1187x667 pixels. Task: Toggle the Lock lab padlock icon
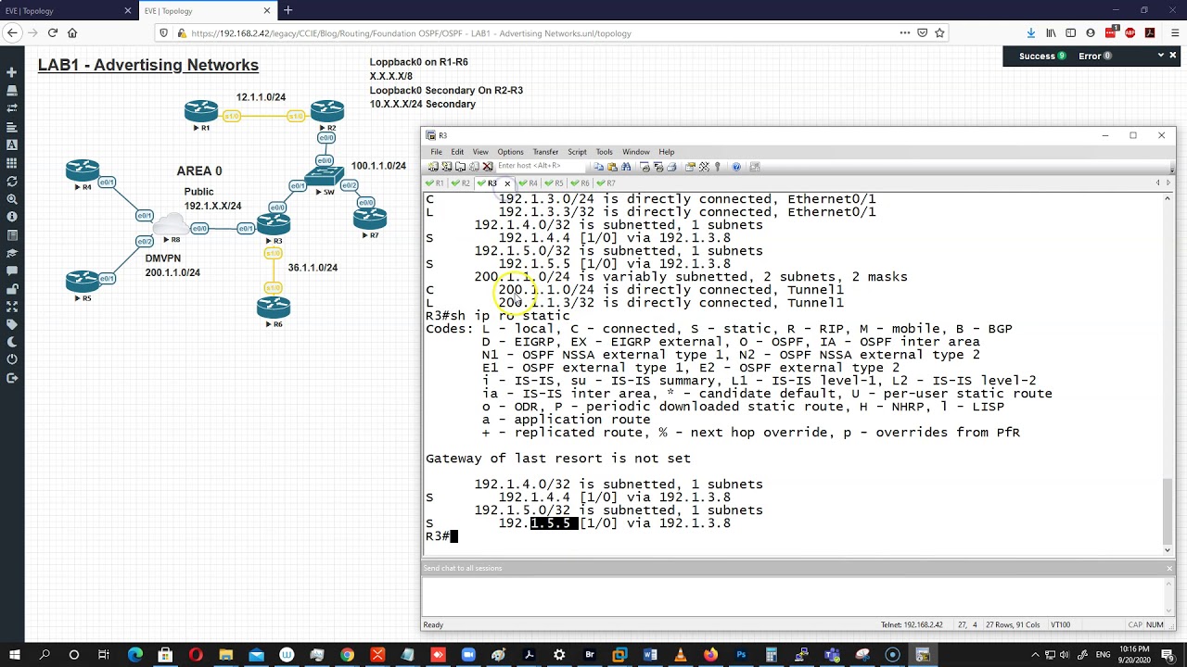11,289
